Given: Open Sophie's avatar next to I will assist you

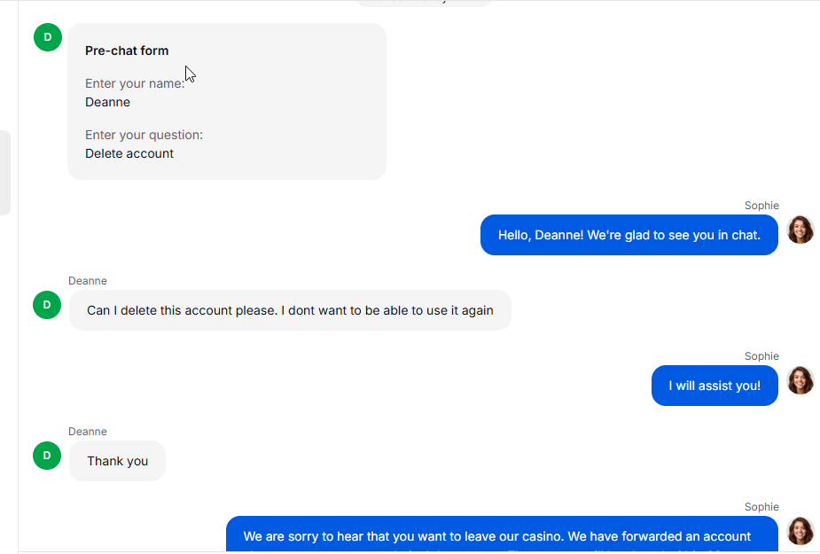Looking at the screenshot, I should coord(800,380).
